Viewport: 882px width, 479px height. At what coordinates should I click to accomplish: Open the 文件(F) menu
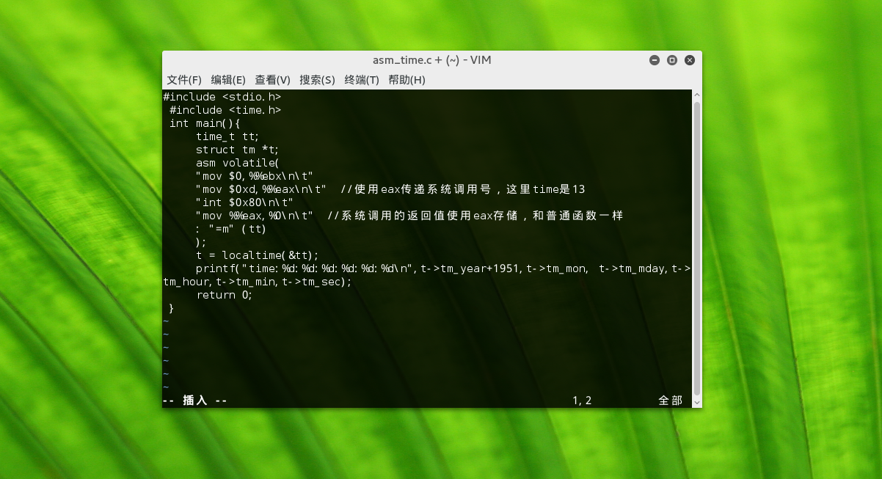coord(184,80)
